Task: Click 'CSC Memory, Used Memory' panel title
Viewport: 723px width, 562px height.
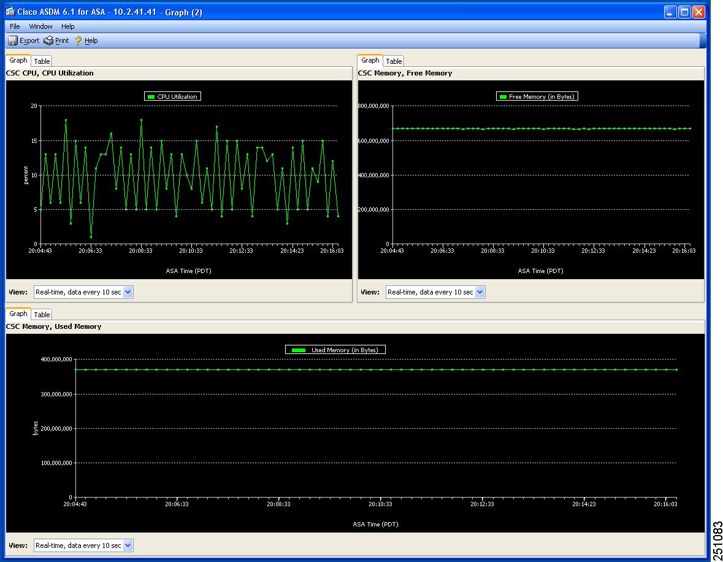Action: (x=53, y=326)
